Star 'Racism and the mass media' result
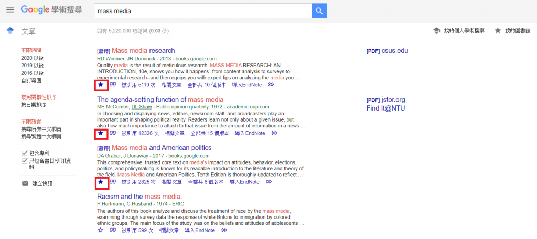This screenshot has width=537, height=239. coord(101,230)
